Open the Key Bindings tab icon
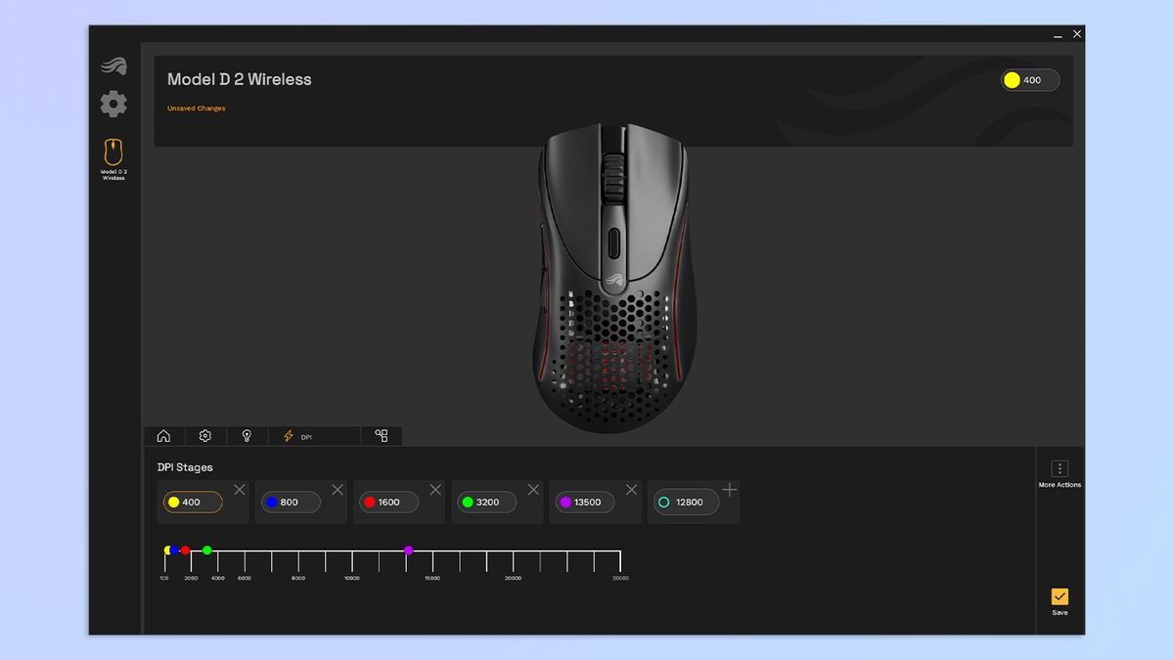 [x=381, y=435]
